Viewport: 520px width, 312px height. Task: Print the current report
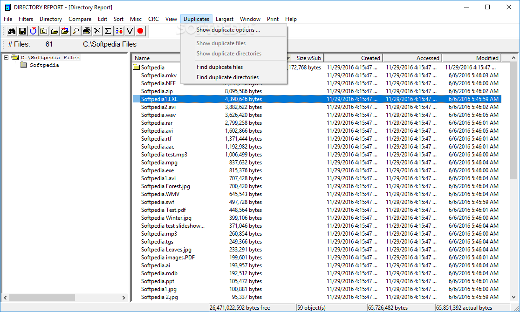click(x=86, y=31)
